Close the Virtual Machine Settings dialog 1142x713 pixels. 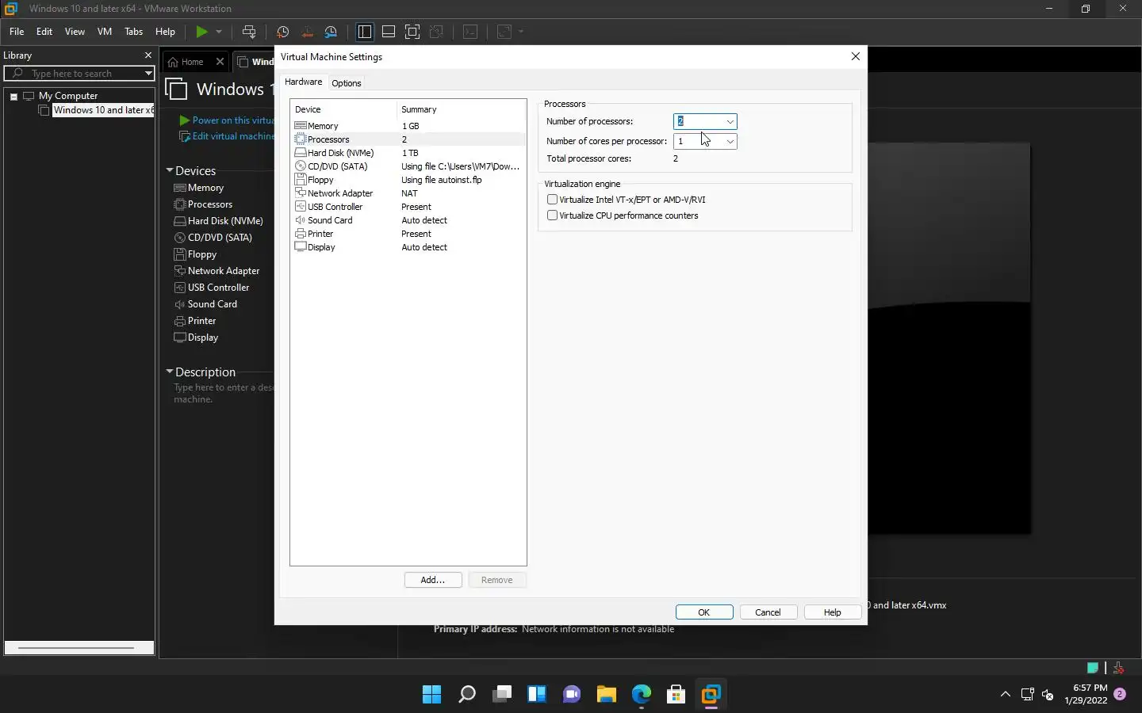tap(855, 56)
